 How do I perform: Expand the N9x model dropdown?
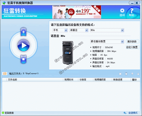click(122, 30)
